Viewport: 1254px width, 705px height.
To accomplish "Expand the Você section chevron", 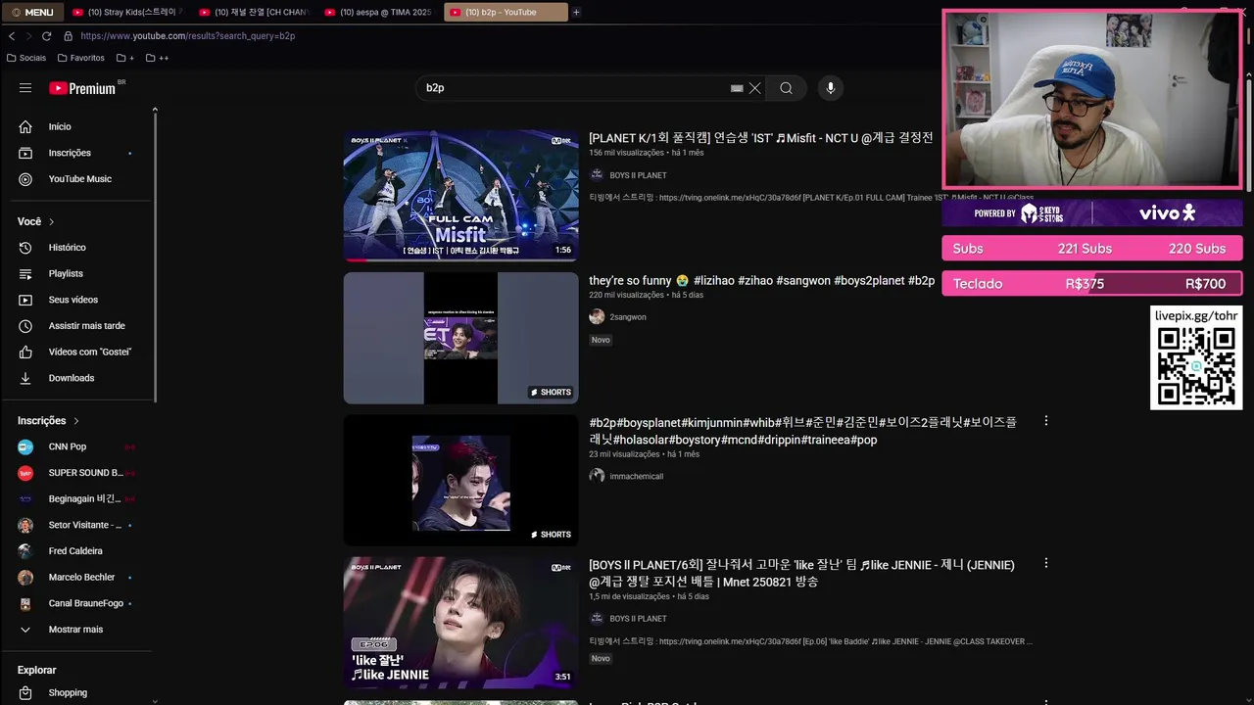I will coord(52,222).
